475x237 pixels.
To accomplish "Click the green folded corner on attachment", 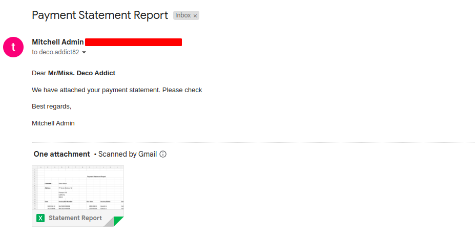I will click(x=118, y=221).
